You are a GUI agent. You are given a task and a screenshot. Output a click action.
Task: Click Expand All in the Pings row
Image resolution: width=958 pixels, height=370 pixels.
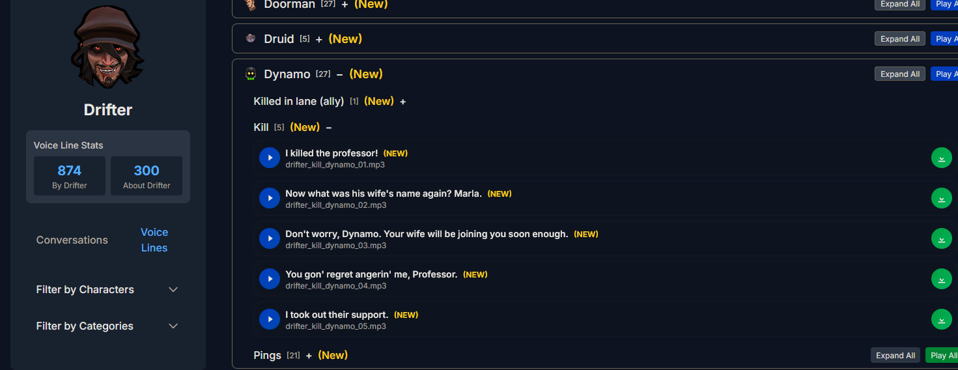[895, 355]
